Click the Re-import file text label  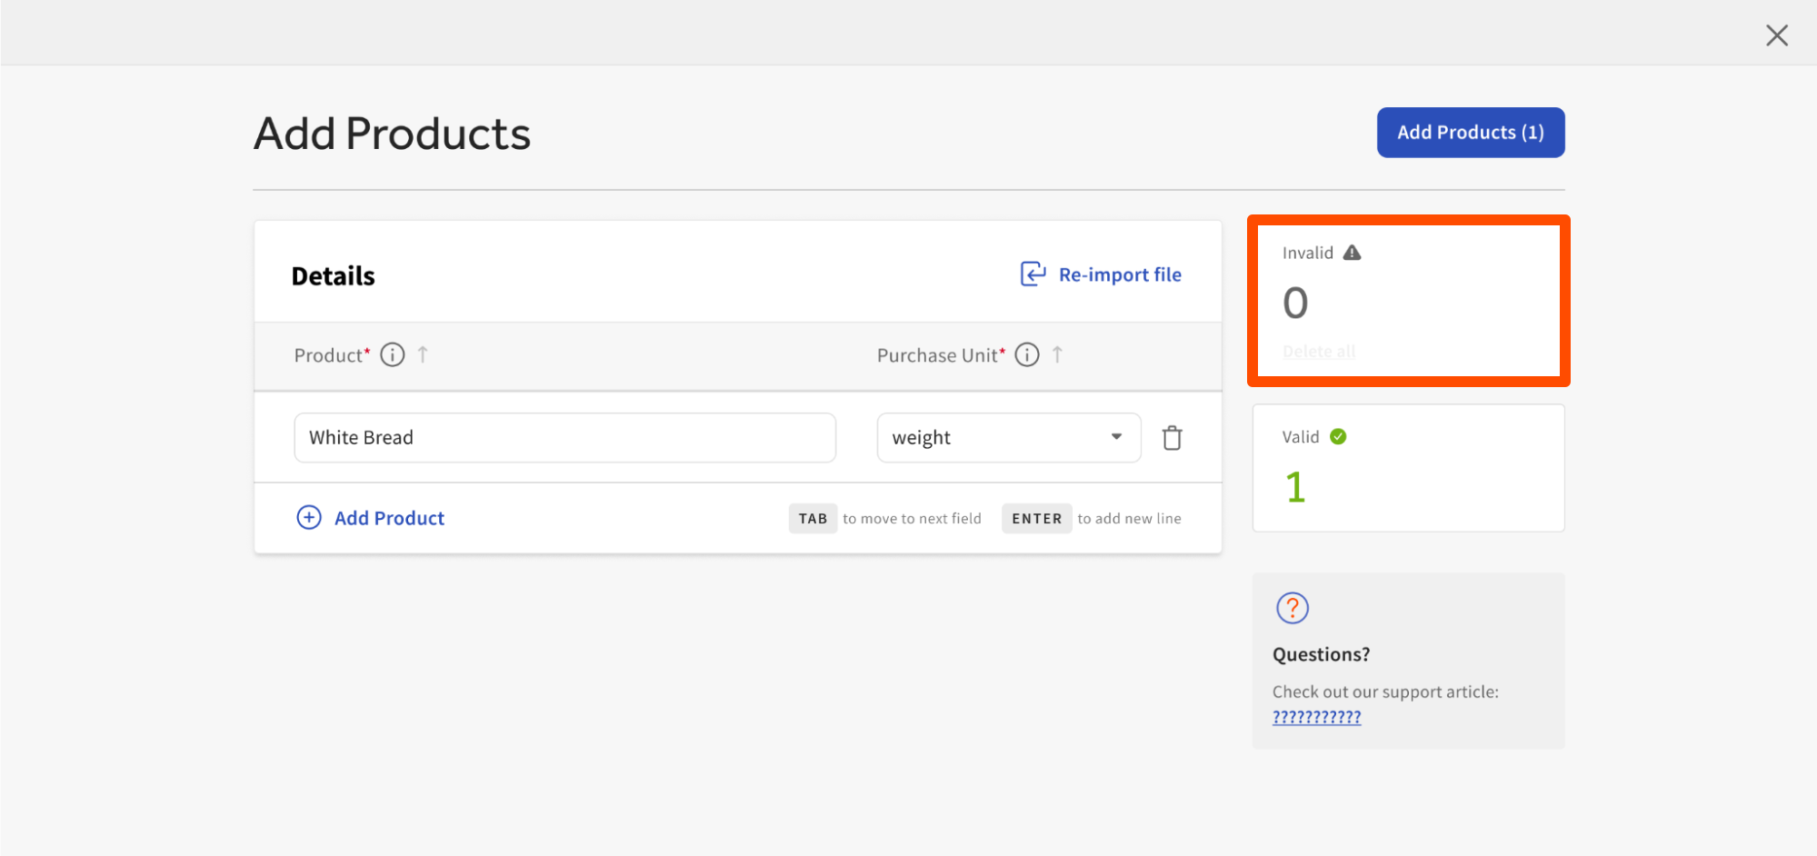click(x=1120, y=274)
